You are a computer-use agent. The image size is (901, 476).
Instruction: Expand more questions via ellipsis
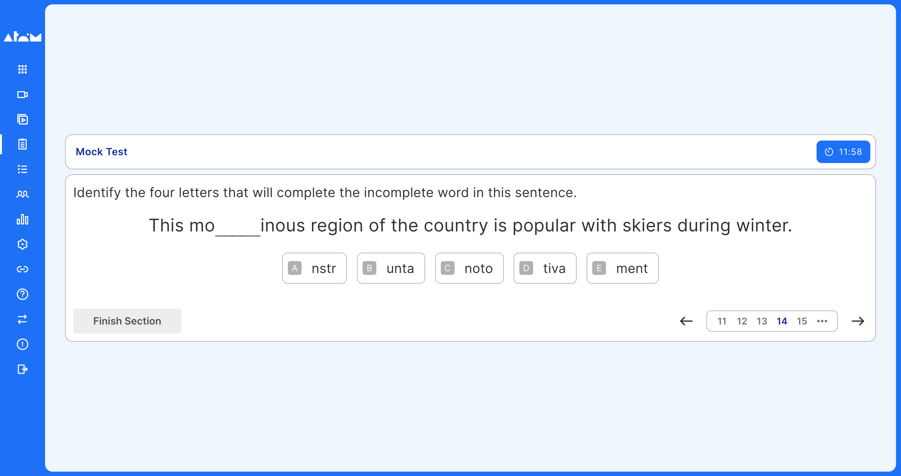pos(822,321)
